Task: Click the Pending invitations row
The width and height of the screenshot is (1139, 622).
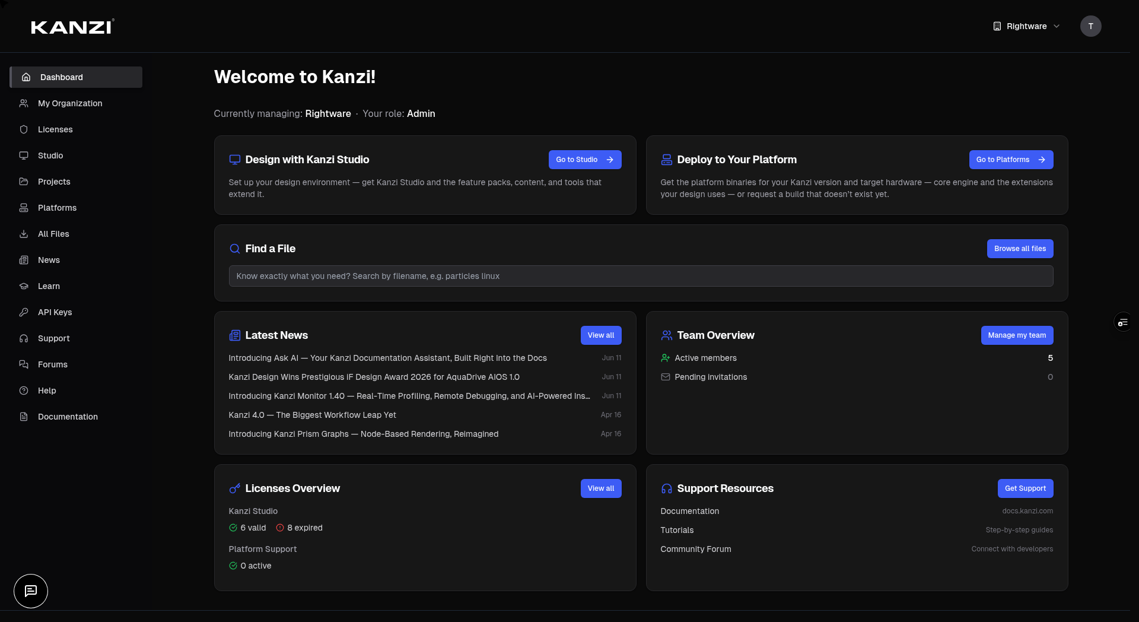Action: (x=857, y=377)
